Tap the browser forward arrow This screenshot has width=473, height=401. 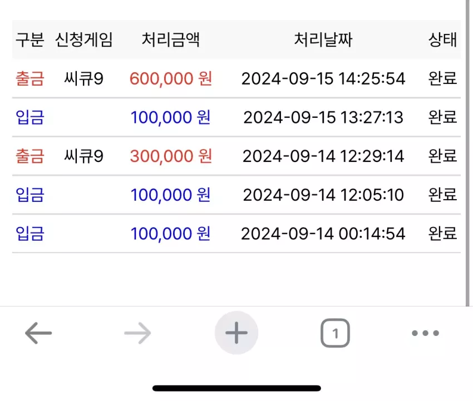coord(137,333)
